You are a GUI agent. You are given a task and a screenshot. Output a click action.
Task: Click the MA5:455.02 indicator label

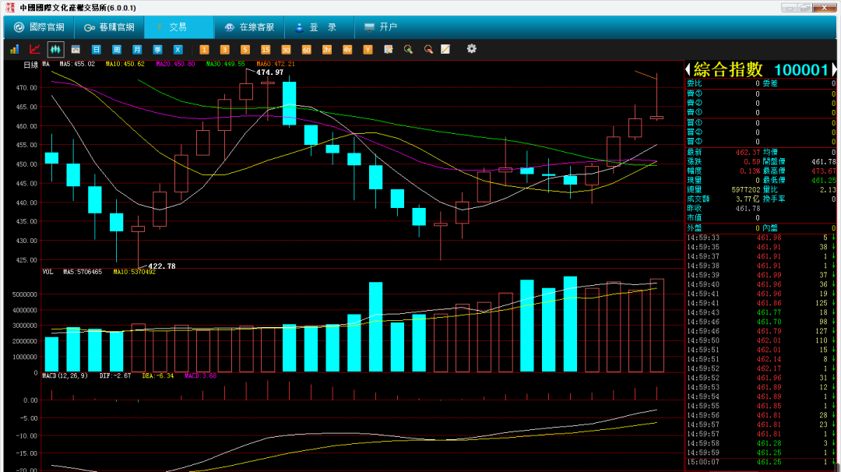click(77, 64)
